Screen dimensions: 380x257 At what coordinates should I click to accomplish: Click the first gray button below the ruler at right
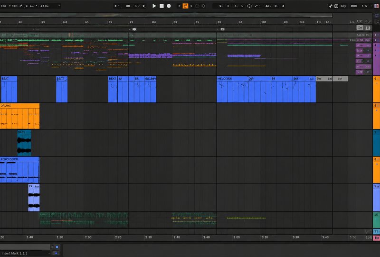[360, 28]
